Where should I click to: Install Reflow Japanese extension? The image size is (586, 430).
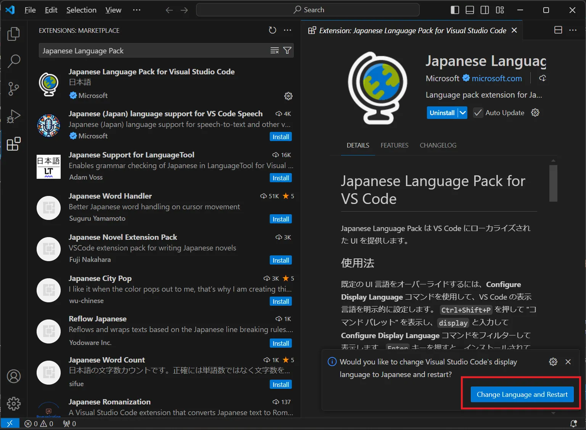pyautogui.click(x=281, y=343)
